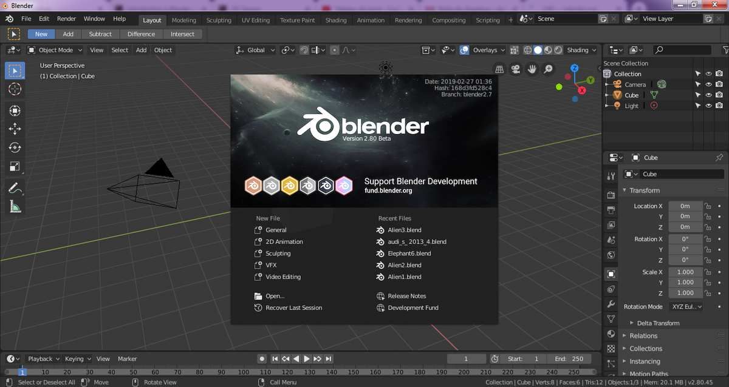The image size is (729, 387).
Task: Switch to the Sculpting workspace tab
Action: (219, 20)
